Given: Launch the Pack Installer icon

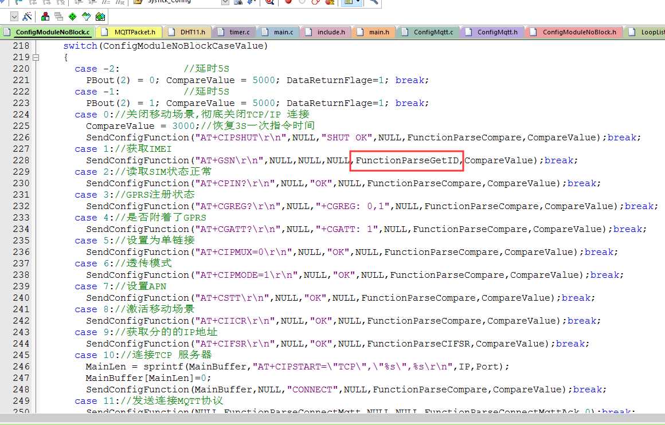Looking at the screenshot, I should (100, 17).
